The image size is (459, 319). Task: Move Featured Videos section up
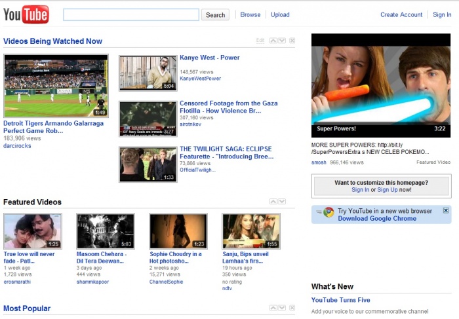click(273, 202)
